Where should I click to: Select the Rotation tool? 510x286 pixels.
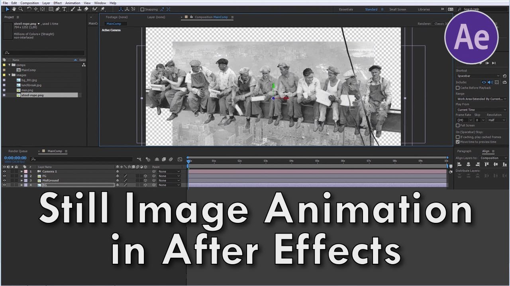point(29,9)
